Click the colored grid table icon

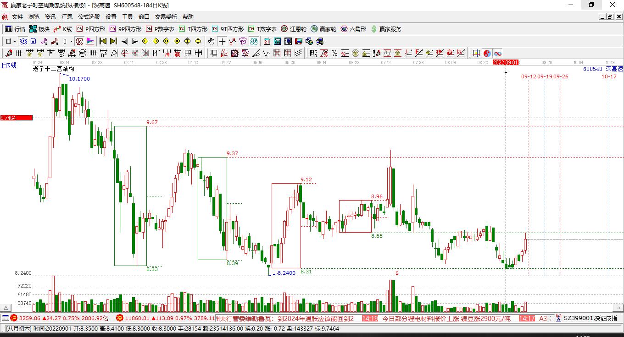tap(476, 53)
